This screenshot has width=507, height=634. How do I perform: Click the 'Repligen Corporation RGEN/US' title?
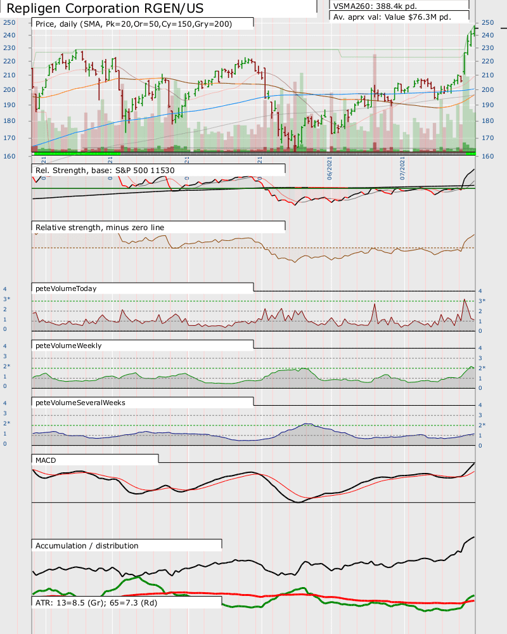pyautogui.click(x=105, y=8)
